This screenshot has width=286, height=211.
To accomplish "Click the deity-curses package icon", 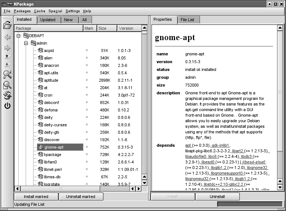I will (40, 124).
